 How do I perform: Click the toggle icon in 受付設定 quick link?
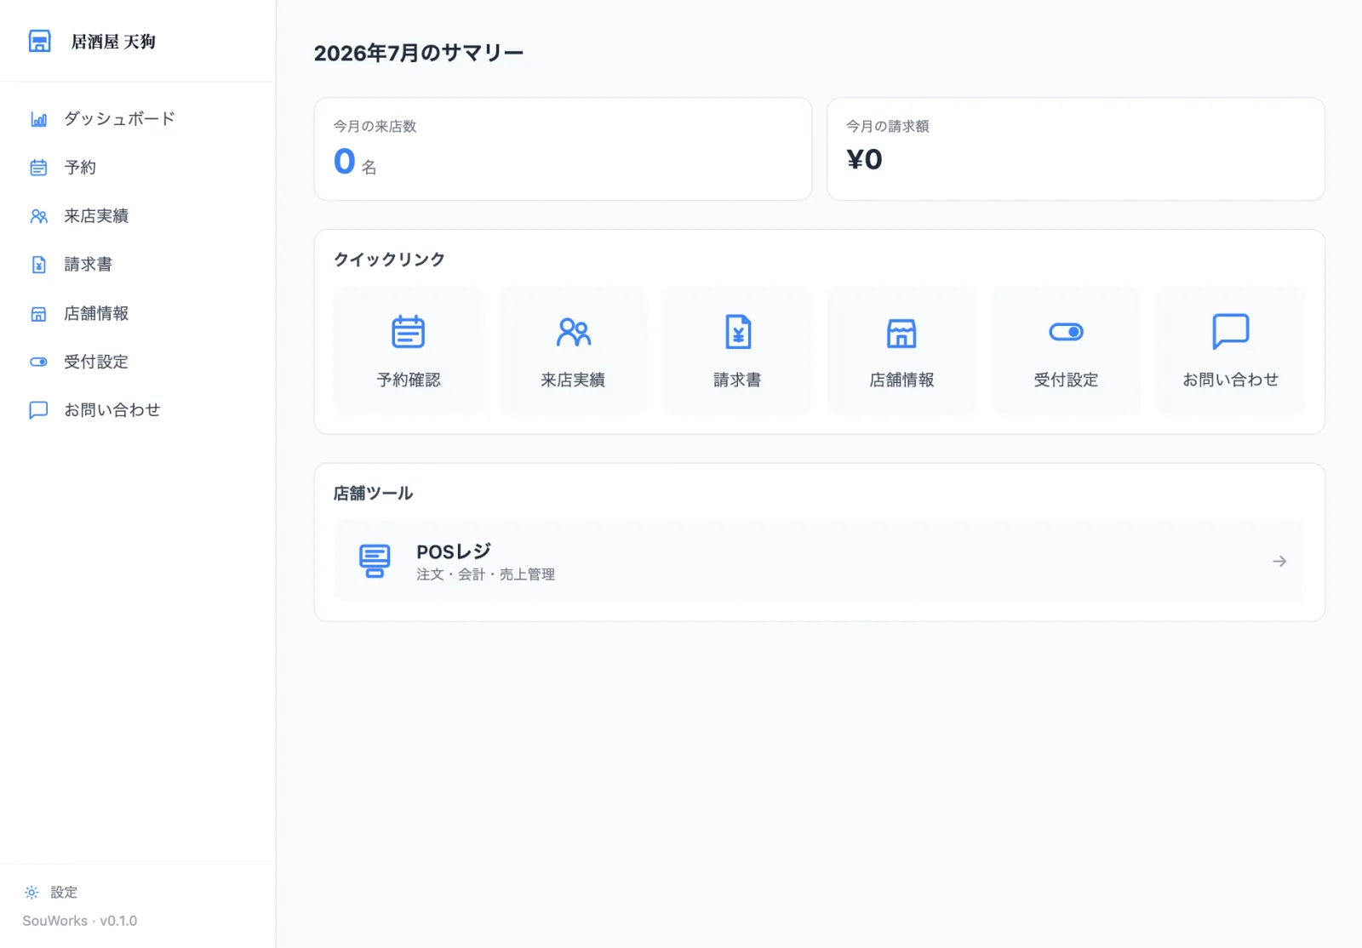[x=1066, y=332]
